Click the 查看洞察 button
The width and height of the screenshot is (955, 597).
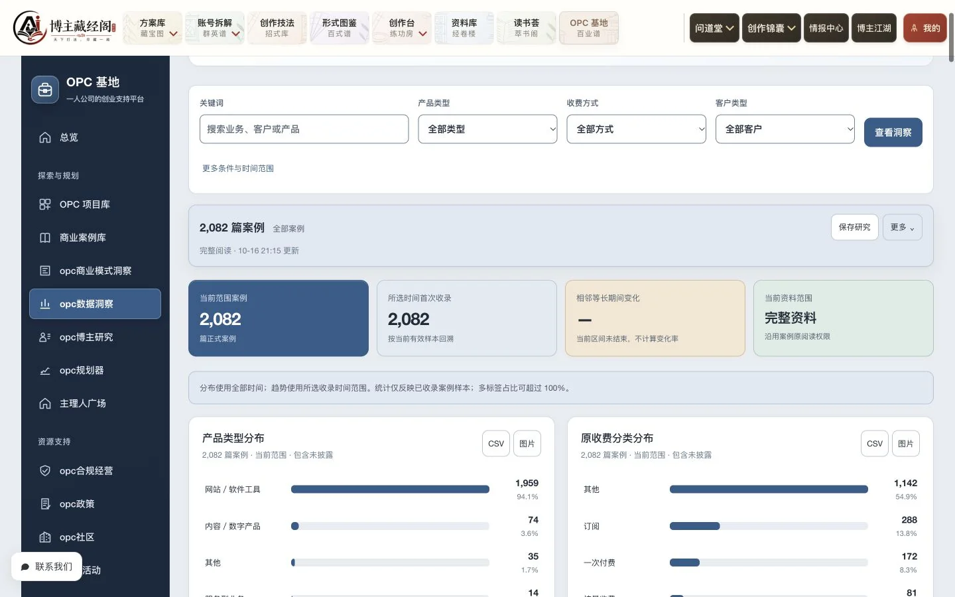coord(893,132)
